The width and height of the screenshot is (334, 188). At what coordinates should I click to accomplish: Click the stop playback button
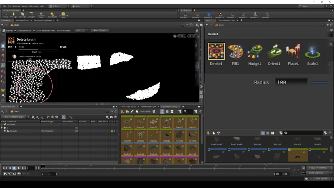(14, 168)
